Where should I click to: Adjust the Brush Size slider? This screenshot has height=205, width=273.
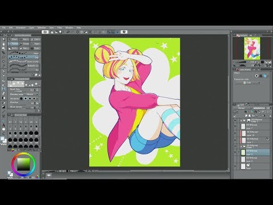pos(21,91)
